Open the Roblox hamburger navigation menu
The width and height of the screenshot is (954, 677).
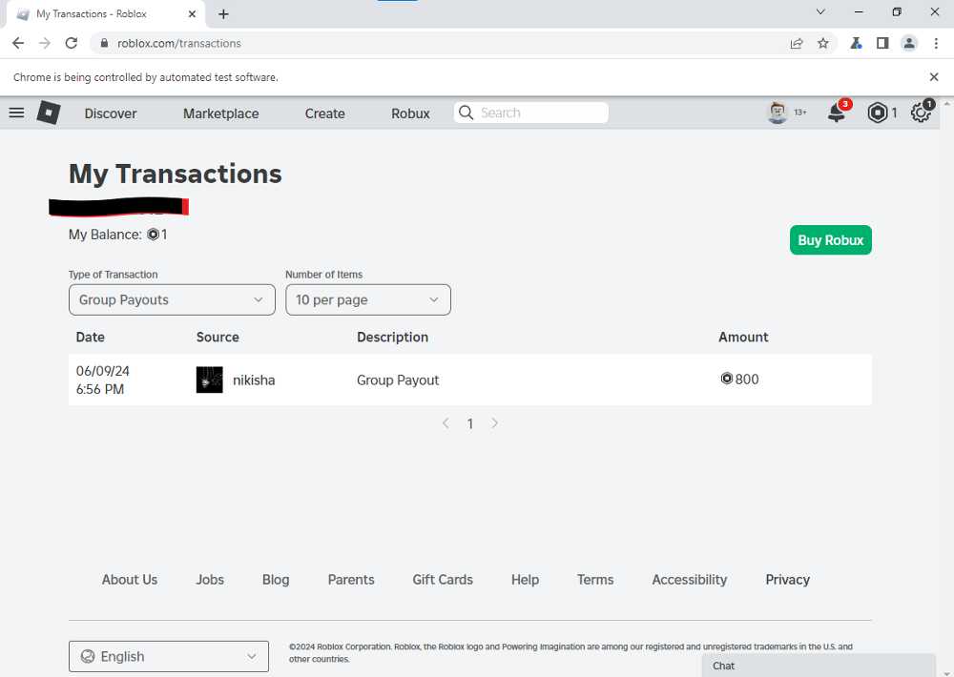[x=16, y=113]
